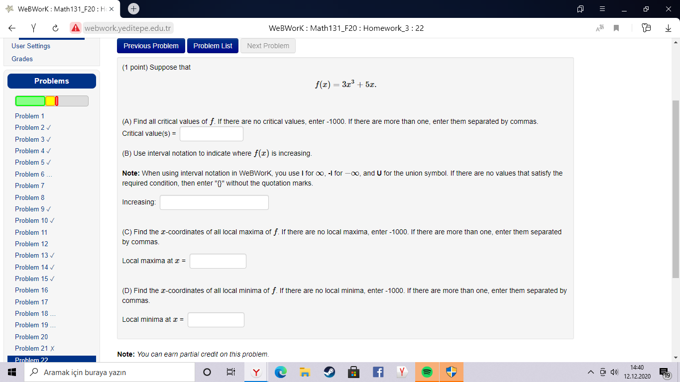Open the Yandex home Y icon
The height and width of the screenshot is (382, 680).
tap(33, 28)
